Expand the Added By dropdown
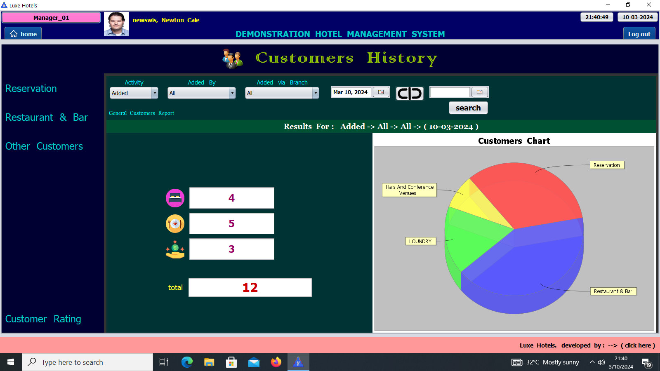The height and width of the screenshot is (371, 660). (x=232, y=93)
